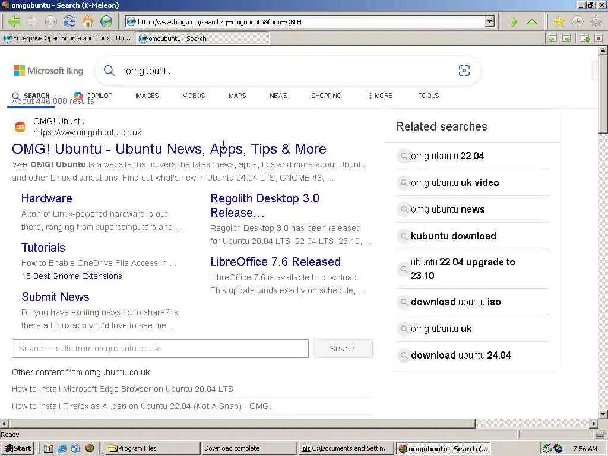Open the visual search camera icon
The height and width of the screenshot is (456, 608).
(464, 71)
